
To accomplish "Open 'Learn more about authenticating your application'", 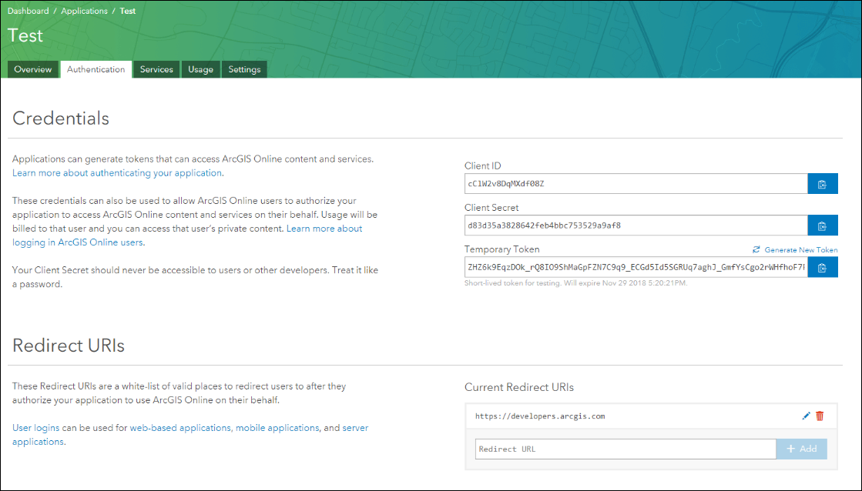I will coord(117,173).
